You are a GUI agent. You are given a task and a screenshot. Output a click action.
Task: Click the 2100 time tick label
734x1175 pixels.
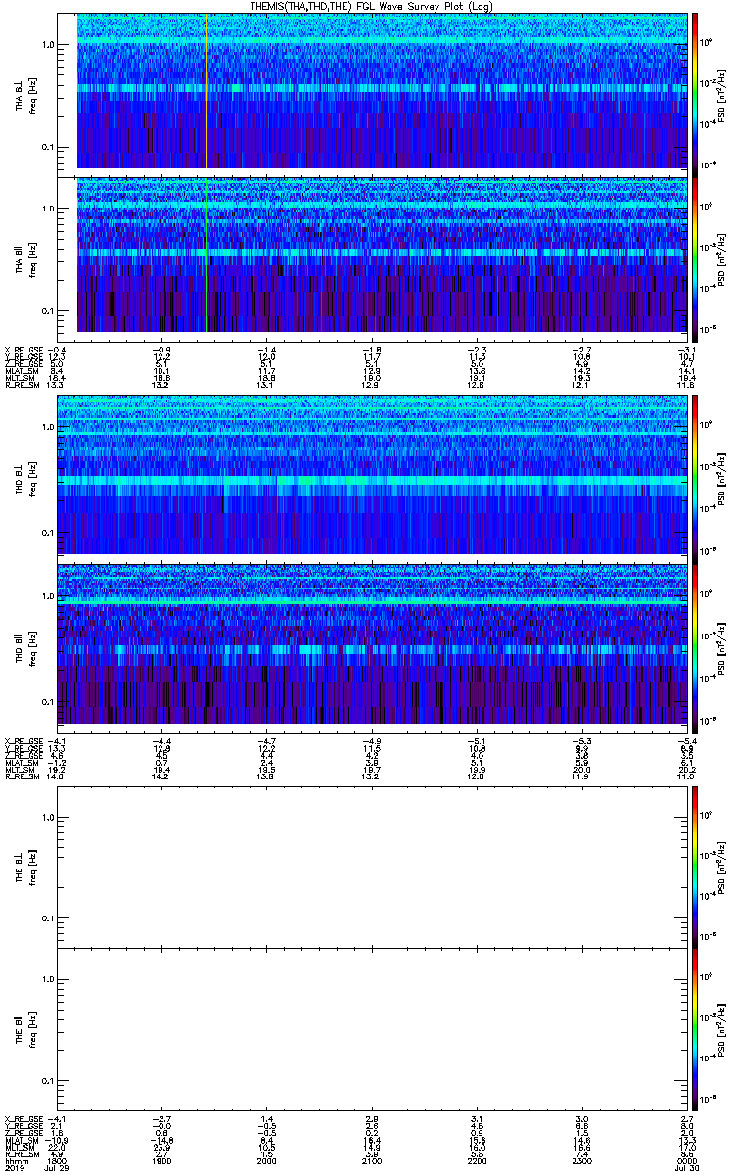372,1160
